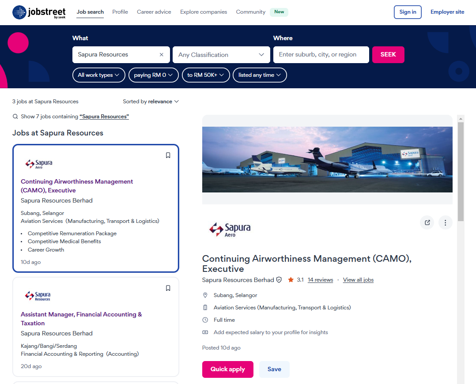Click the Jobstreet logo icon
The width and height of the screenshot is (476, 384).
tap(19, 12)
